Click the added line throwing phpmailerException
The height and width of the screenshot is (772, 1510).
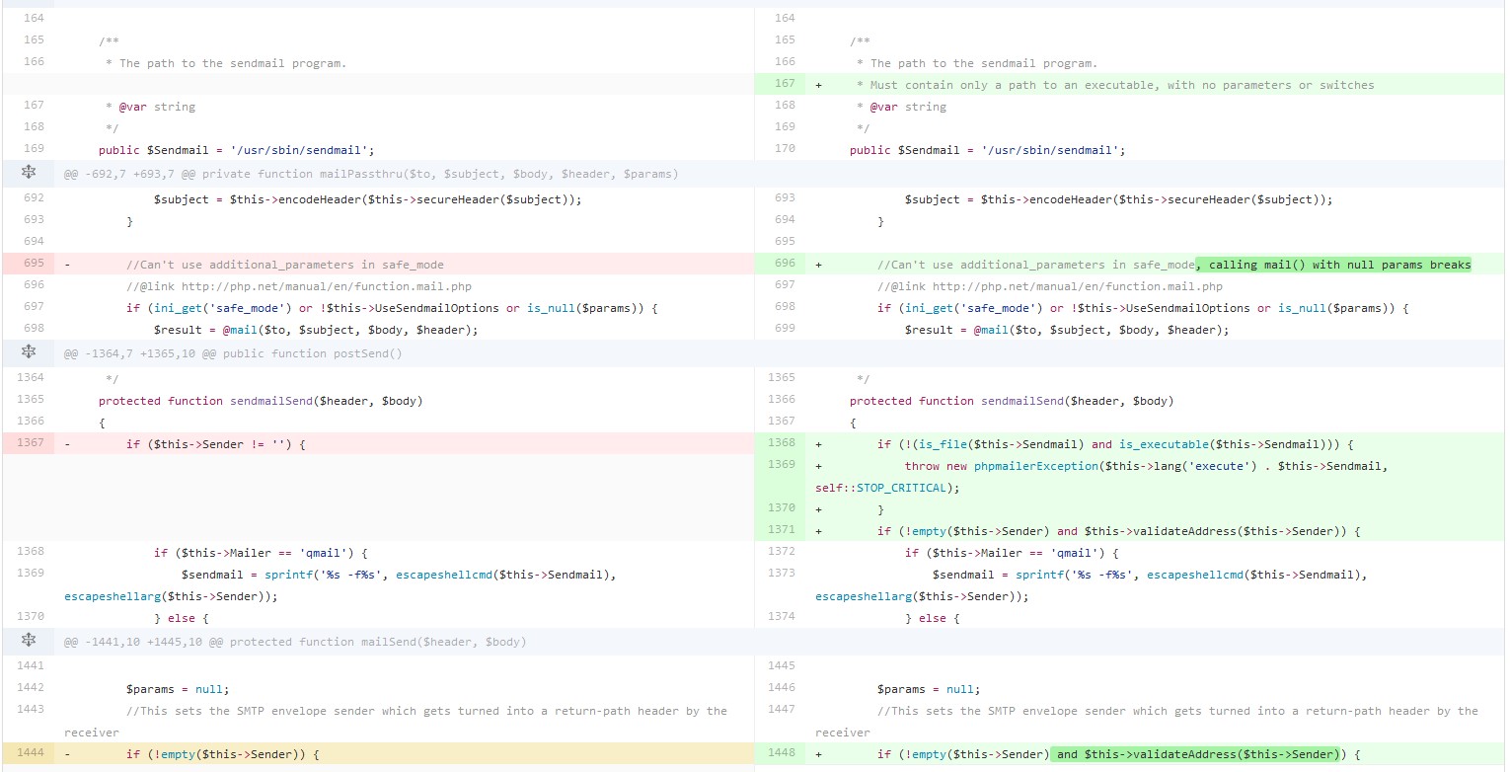[1086, 465]
